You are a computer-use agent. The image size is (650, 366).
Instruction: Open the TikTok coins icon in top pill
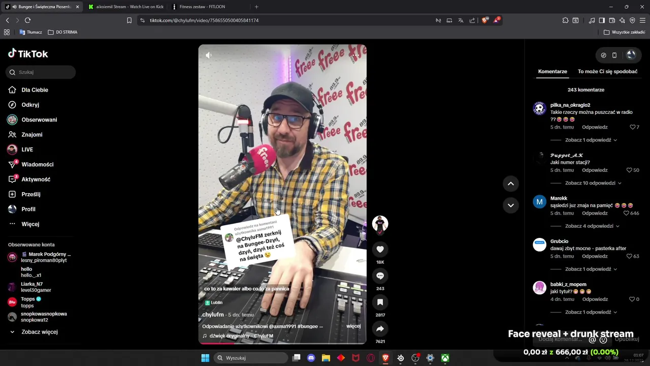(x=603, y=55)
